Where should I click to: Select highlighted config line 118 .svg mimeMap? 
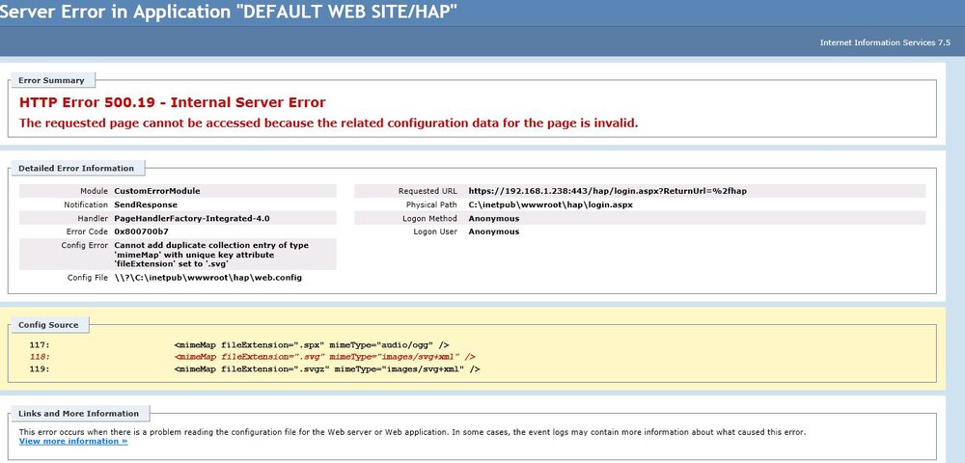(325, 357)
